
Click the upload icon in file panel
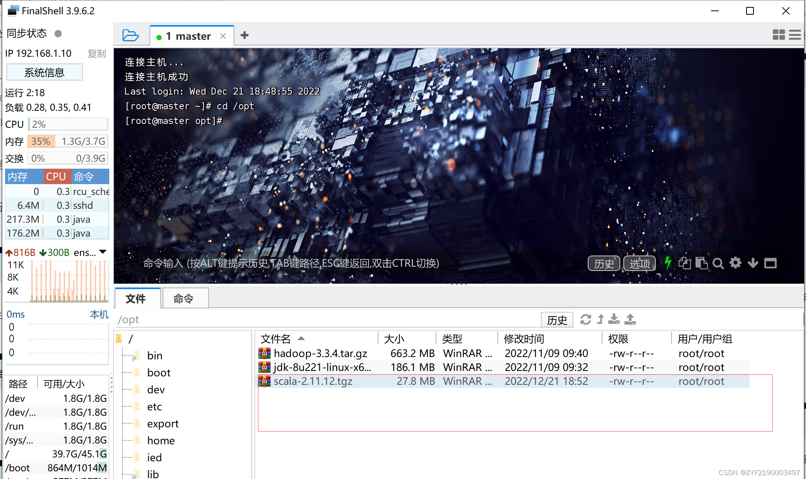pyautogui.click(x=630, y=320)
